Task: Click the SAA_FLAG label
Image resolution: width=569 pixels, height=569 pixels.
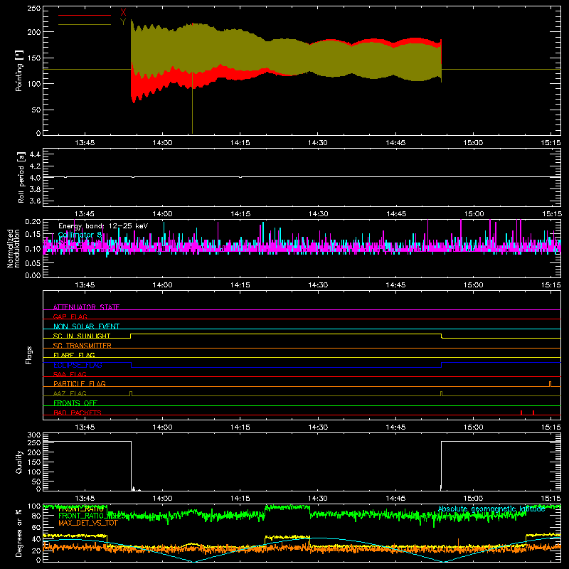Action: (70, 374)
